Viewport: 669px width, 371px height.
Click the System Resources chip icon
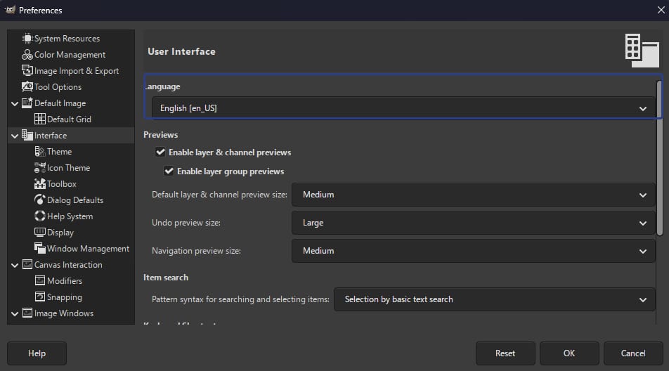pyautogui.click(x=27, y=39)
